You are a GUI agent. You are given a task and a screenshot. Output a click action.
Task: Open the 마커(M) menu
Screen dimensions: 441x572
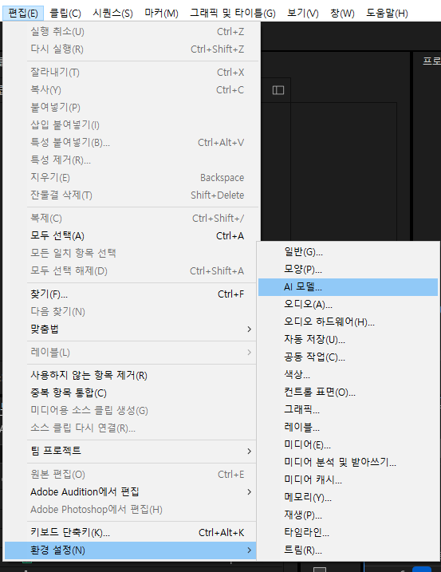click(x=161, y=14)
